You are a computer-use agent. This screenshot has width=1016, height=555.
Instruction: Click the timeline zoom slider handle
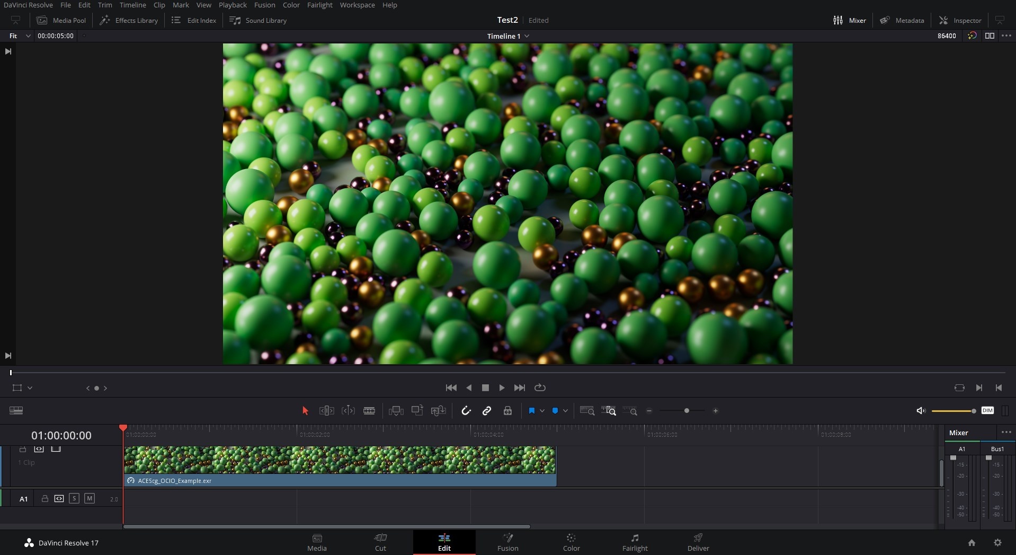687,411
